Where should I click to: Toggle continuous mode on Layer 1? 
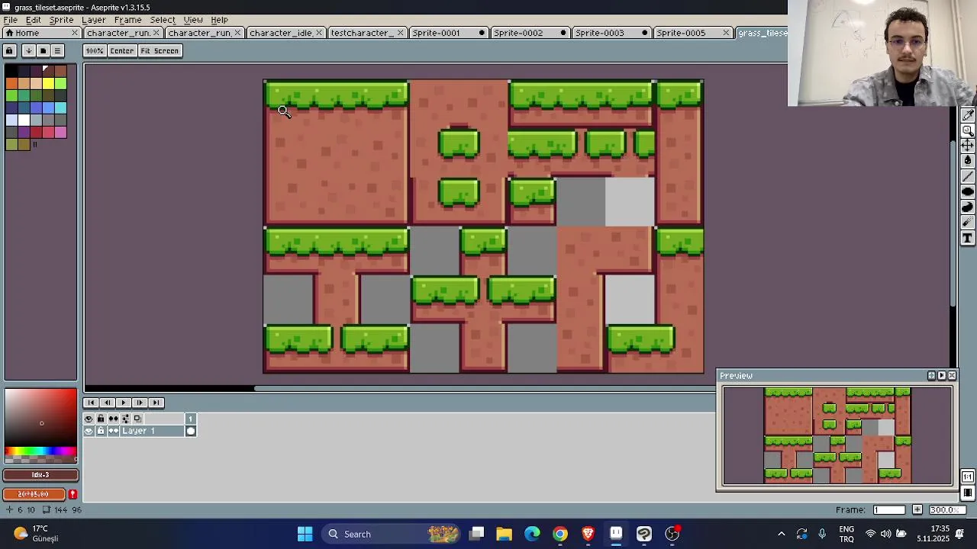click(x=113, y=431)
